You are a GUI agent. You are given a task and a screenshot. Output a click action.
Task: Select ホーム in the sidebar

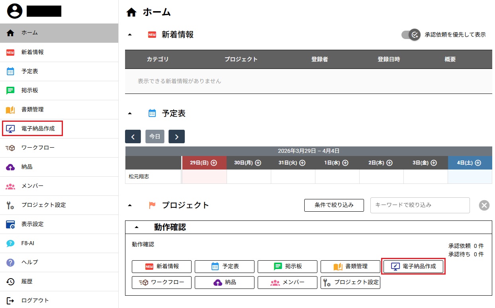click(59, 33)
